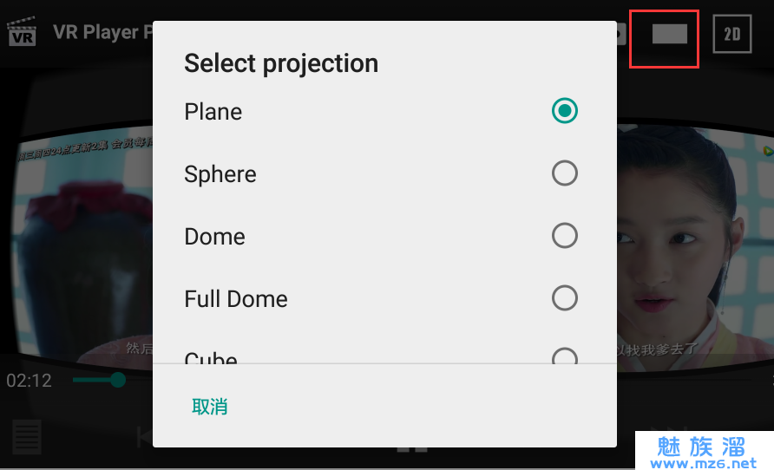Enable the Dome projection radio button
Screen dimensions: 774x470
[565, 236]
